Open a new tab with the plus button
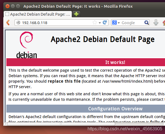The image size is (165, 134). 76,14
